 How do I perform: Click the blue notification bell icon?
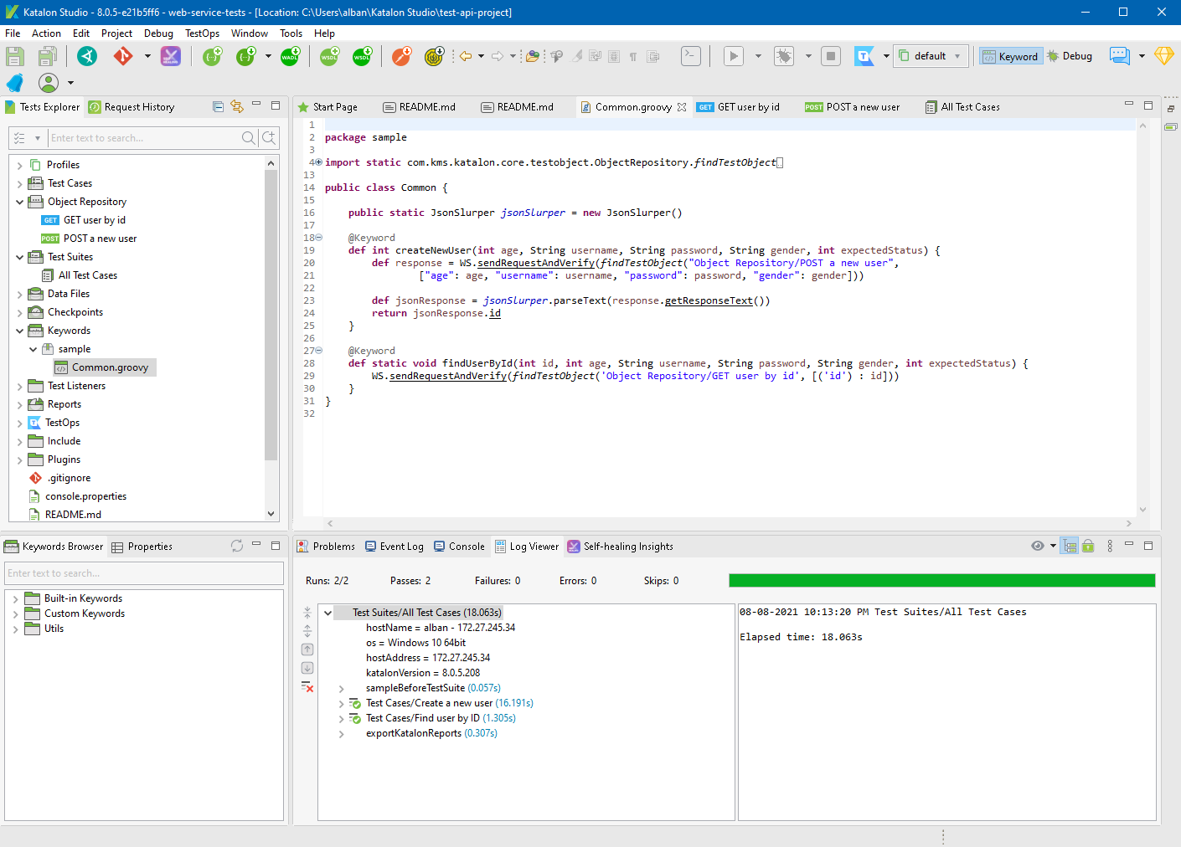[15, 83]
